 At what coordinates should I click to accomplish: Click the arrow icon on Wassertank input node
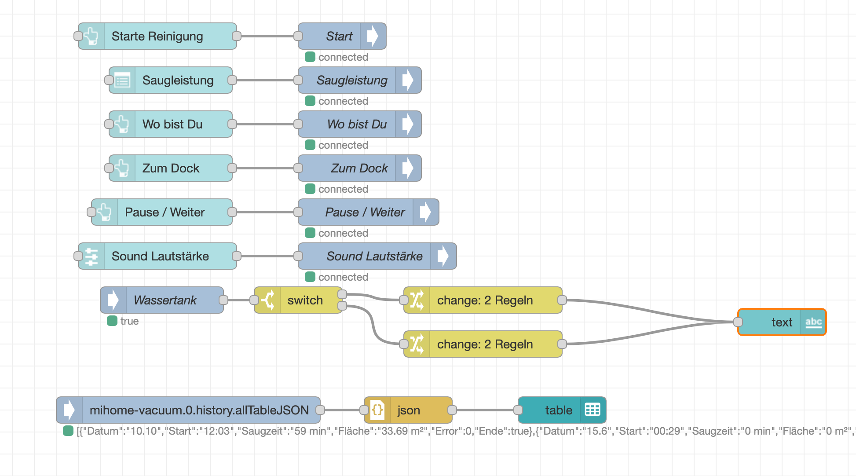coord(113,300)
